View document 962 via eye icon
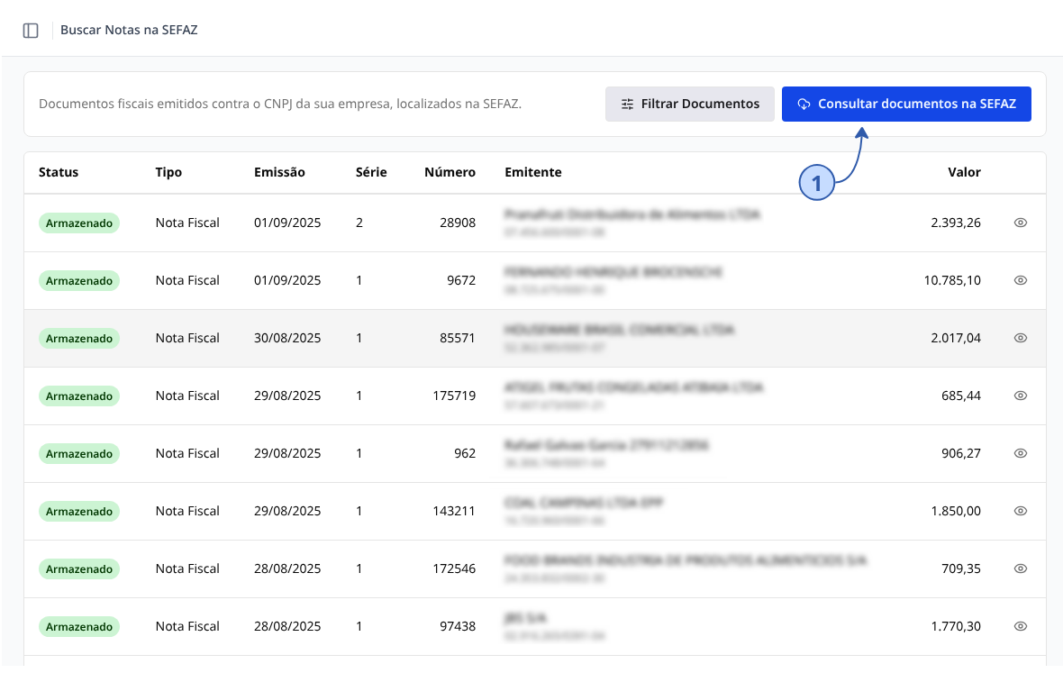This screenshot has width=1063, height=673. pyautogui.click(x=1021, y=453)
